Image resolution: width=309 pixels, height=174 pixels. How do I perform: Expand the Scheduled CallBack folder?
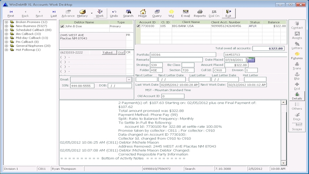coord(6,30)
